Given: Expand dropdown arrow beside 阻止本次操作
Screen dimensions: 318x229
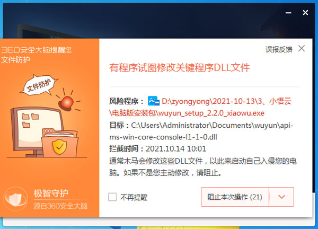Looking at the screenshot, I should [282, 197].
